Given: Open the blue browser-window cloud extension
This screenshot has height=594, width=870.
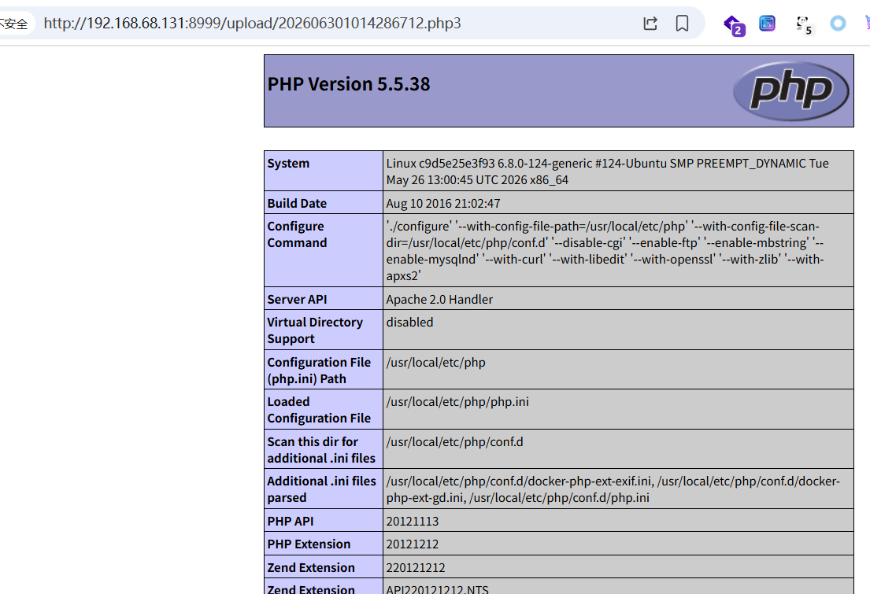Looking at the screenshot, I should 768,24.
